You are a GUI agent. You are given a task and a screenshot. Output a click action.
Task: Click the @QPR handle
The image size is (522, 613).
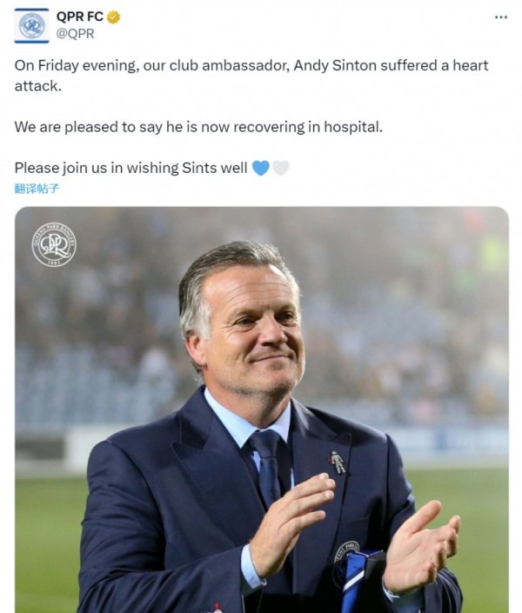click(75, 33)
